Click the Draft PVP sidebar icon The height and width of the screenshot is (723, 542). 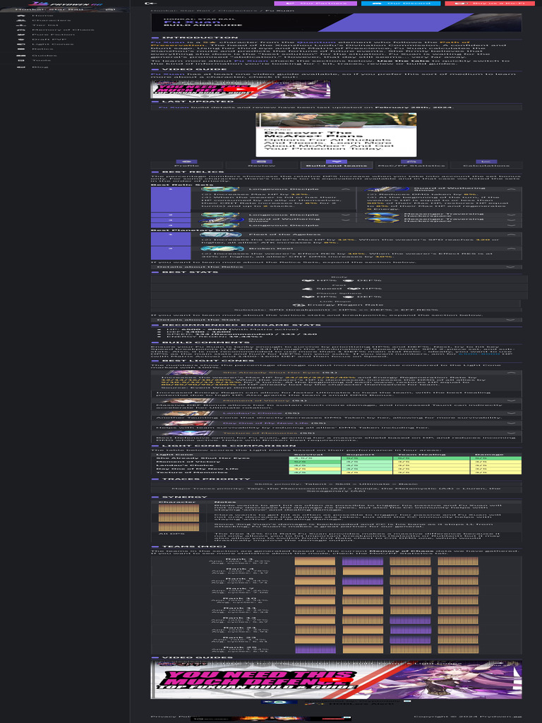[x=20, y=40]
